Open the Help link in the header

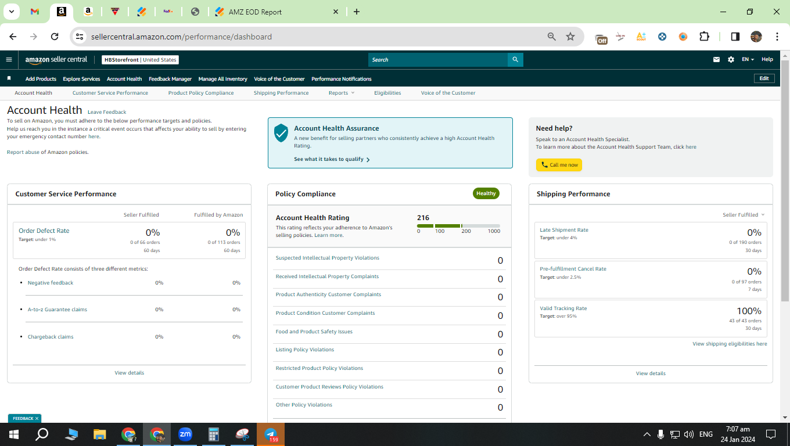point(767,59)
